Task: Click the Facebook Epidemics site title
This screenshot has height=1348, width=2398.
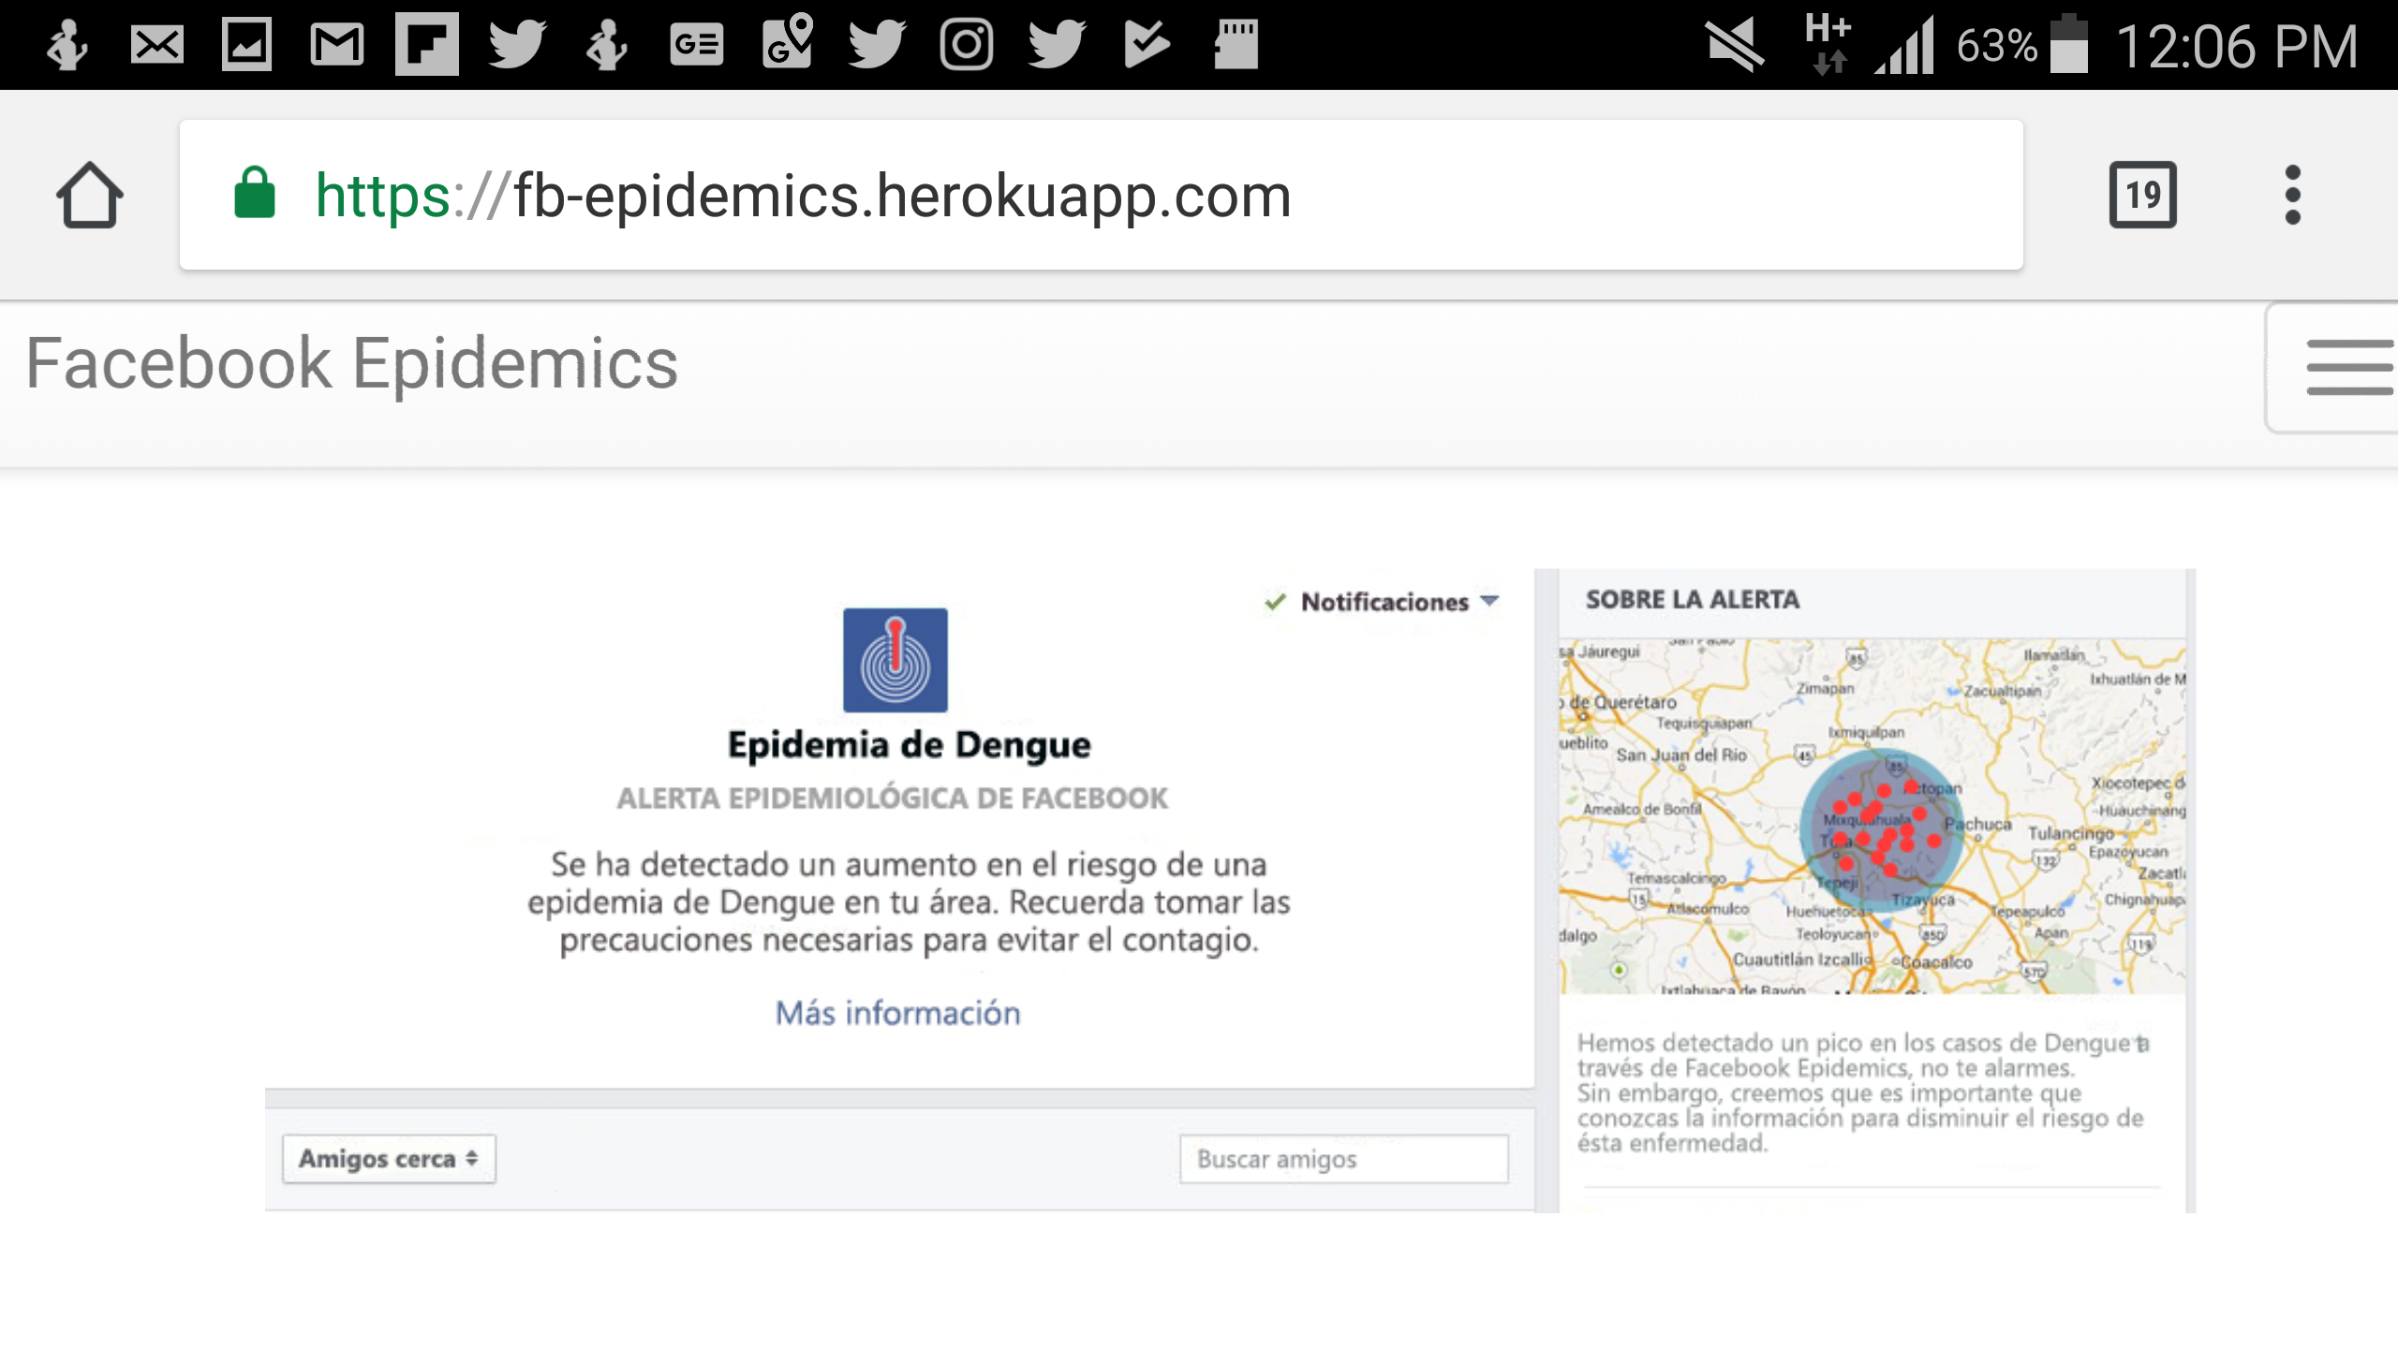Action: click(351, 364)
